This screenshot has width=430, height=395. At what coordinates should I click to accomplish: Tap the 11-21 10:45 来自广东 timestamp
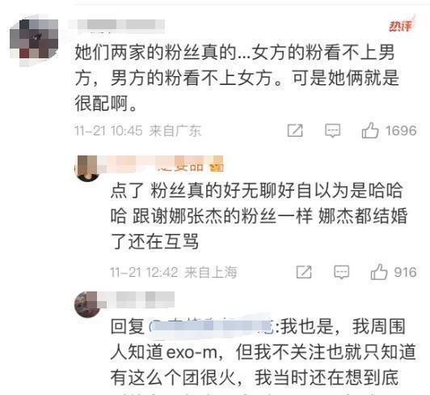tap(138, 130)
